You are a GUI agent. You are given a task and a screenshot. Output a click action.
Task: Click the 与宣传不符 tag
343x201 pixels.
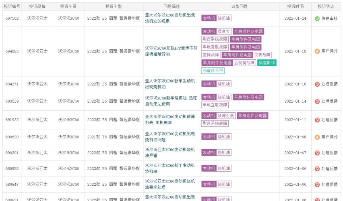pyautogui.click(x=213, y=71)
